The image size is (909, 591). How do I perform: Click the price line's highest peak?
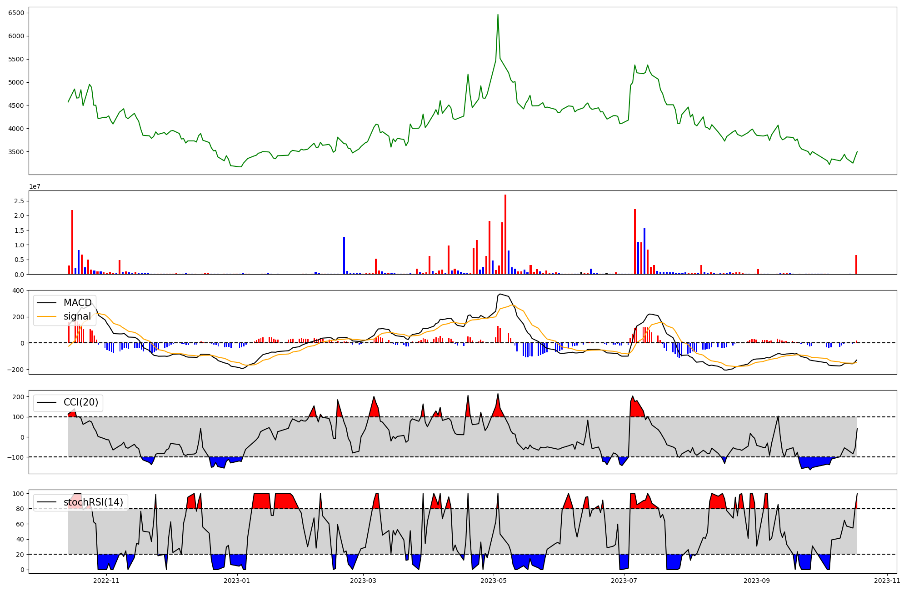pyautogui.click(x=498, y=15)
